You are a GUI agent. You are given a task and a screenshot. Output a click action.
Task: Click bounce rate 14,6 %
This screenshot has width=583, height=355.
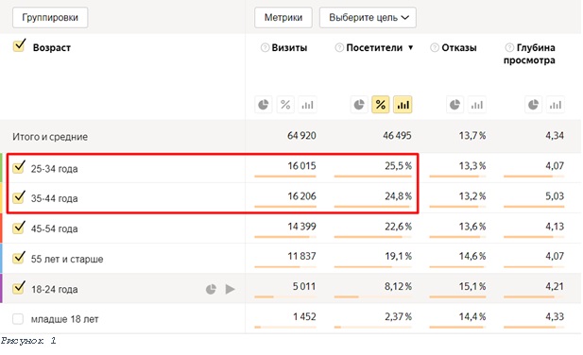pos(472,256)
